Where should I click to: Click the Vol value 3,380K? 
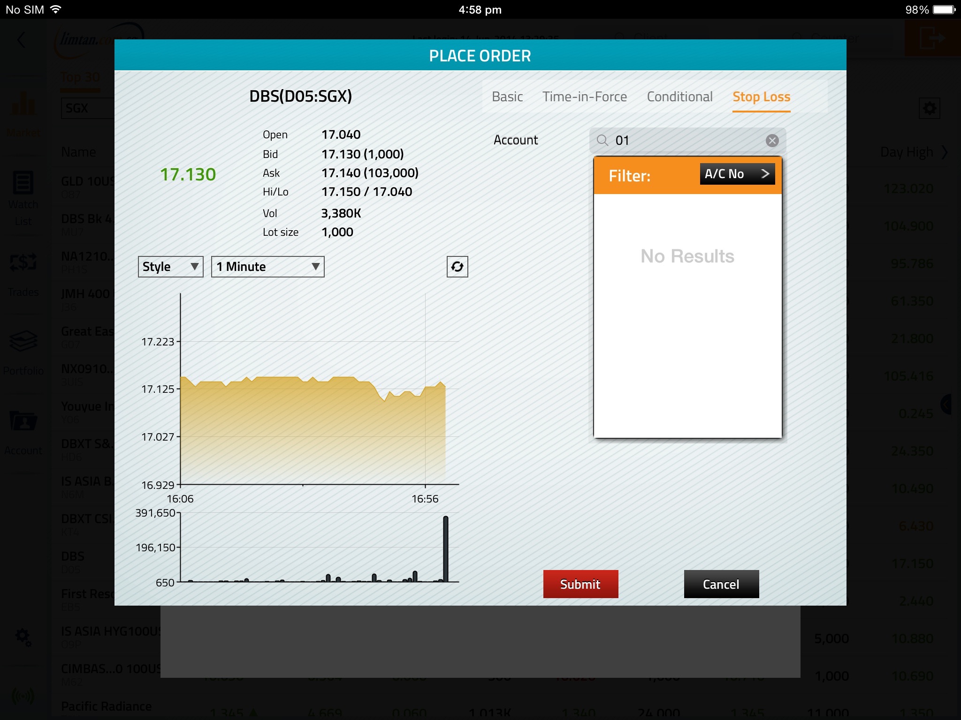341,213
